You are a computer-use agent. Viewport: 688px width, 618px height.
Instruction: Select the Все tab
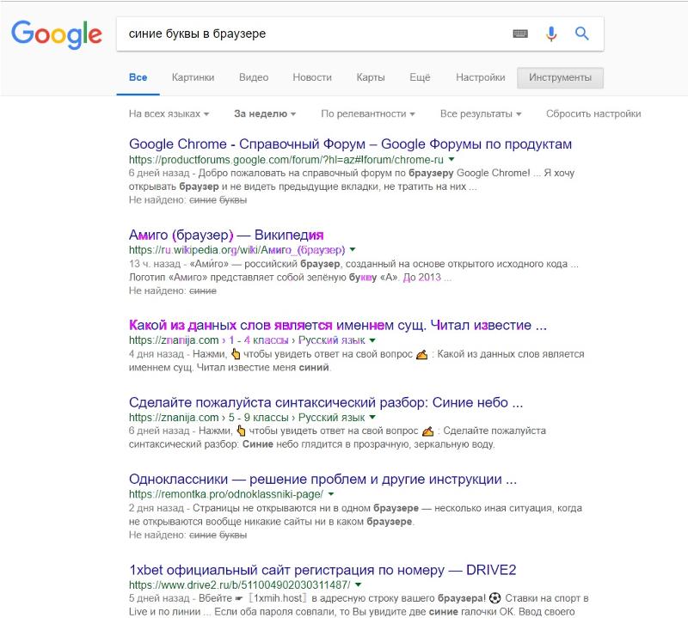click(x=138, y=77)
